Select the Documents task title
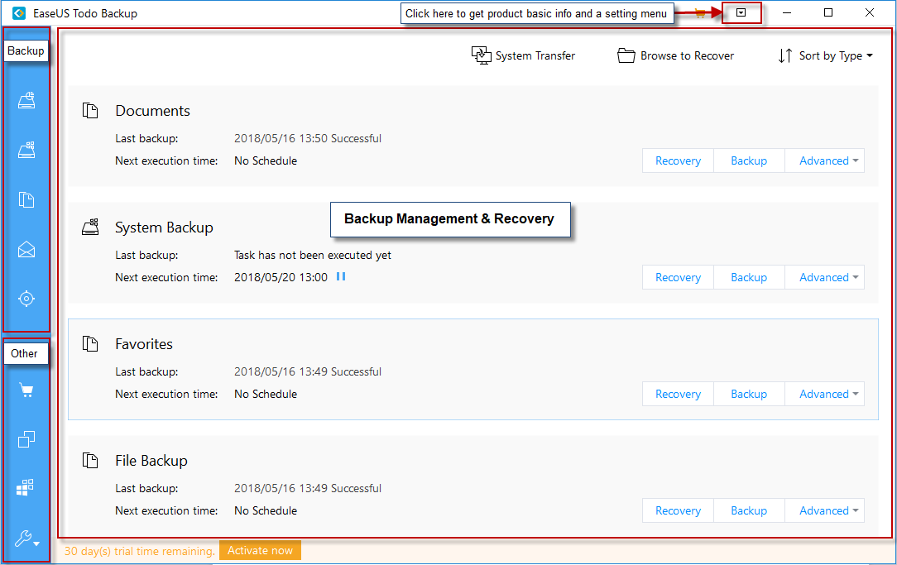The image size is (897, 565). (153, 110)
